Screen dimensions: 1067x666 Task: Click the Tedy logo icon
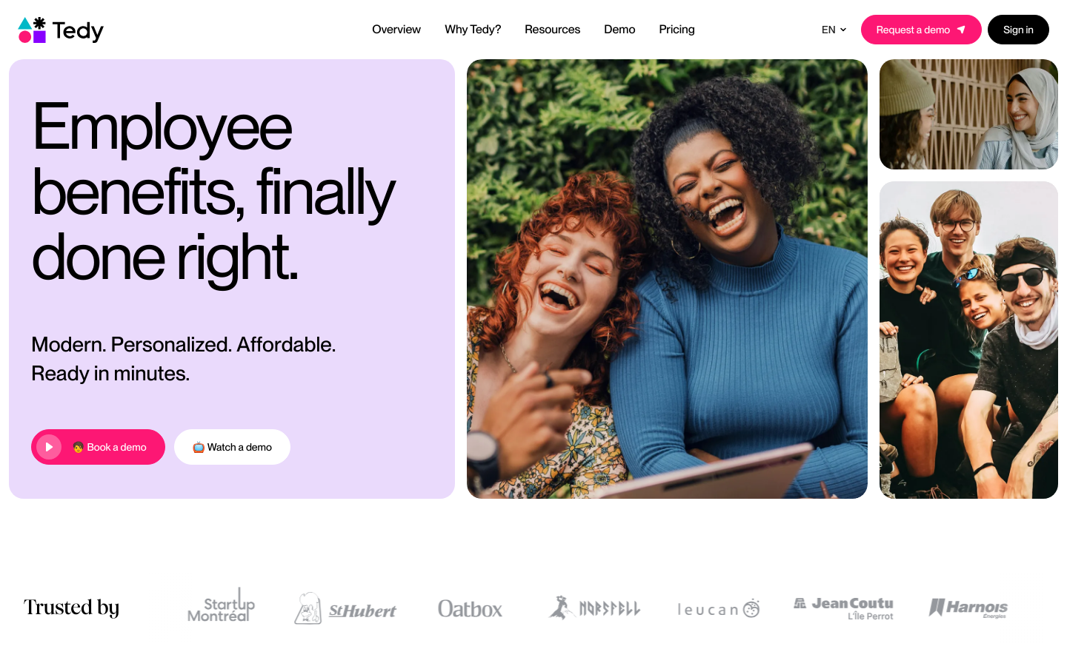click(x=32, y=30)
